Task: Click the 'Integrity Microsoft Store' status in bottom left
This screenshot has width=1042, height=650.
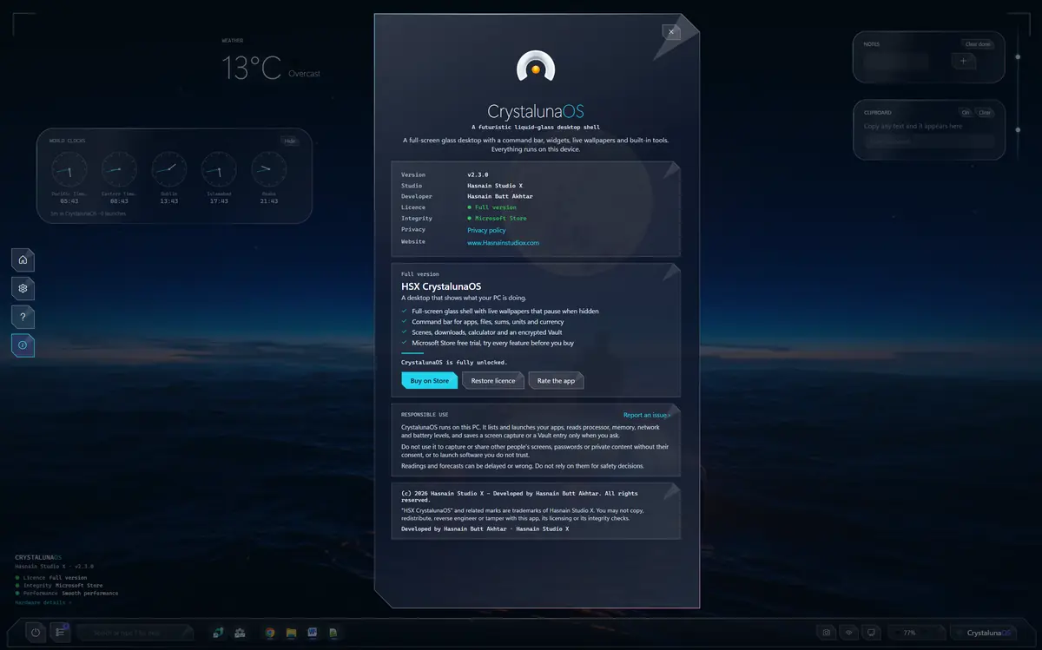Action: (57, 585)
